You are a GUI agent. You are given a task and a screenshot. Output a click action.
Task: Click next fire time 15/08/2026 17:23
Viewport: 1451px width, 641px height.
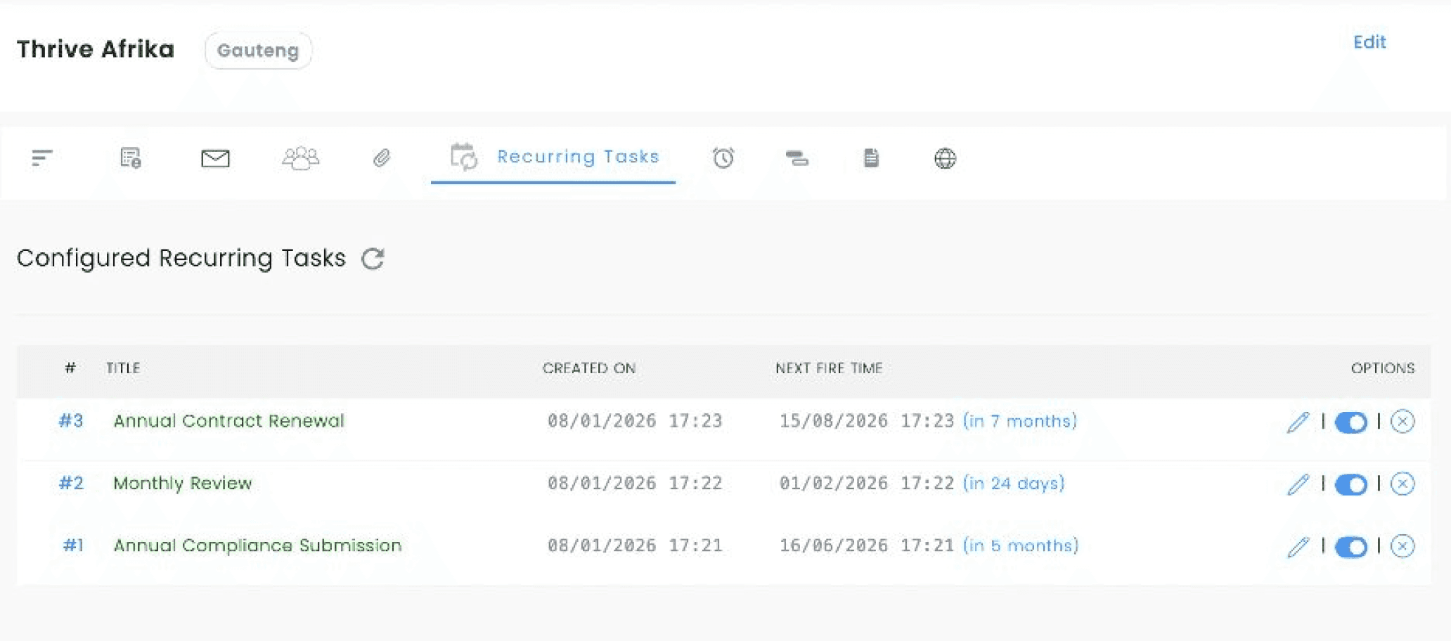click(867, 421)
